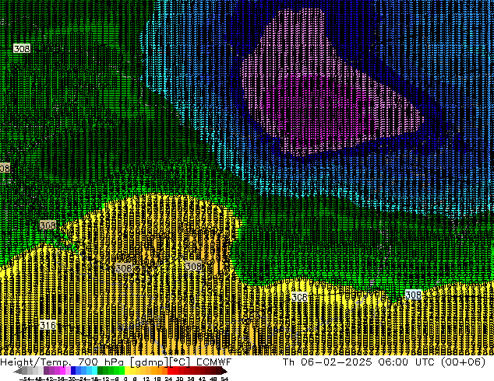
Task: Click the '[gdmp]' unit label
Action: coord(150,362)
